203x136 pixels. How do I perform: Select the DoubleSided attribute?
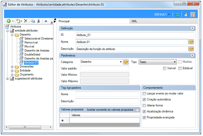tap(32, 54)
